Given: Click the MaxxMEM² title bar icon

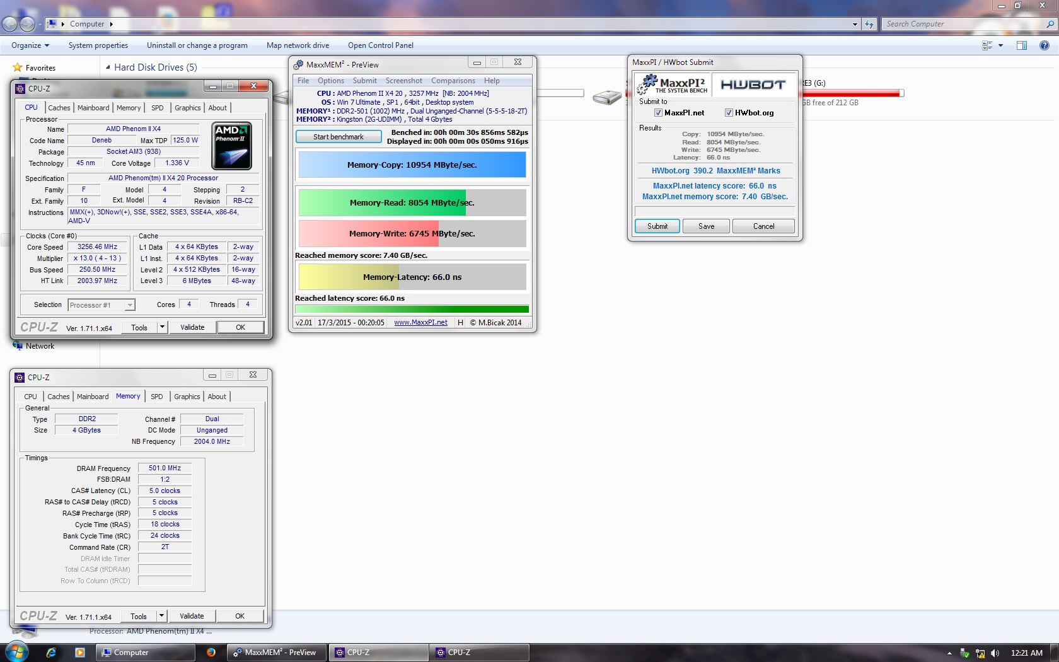Looking at the screenshot, I should 299,64.
